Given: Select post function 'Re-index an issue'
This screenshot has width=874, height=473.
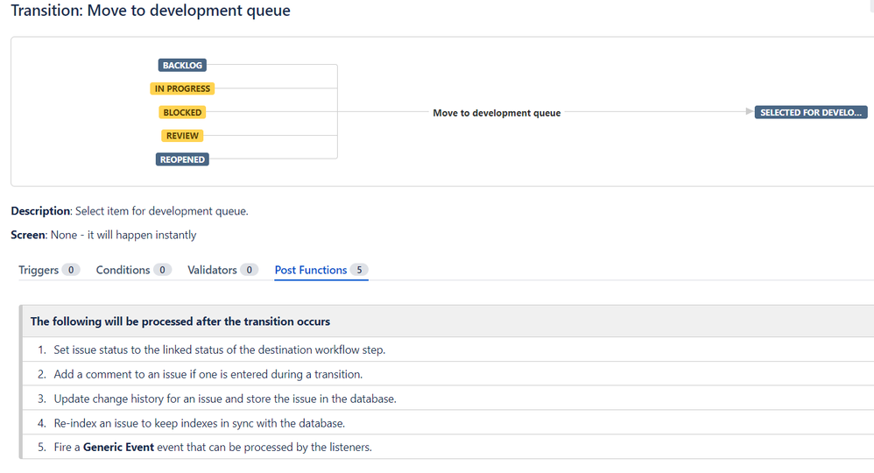Looking at the screenshot, I should 448,423.
